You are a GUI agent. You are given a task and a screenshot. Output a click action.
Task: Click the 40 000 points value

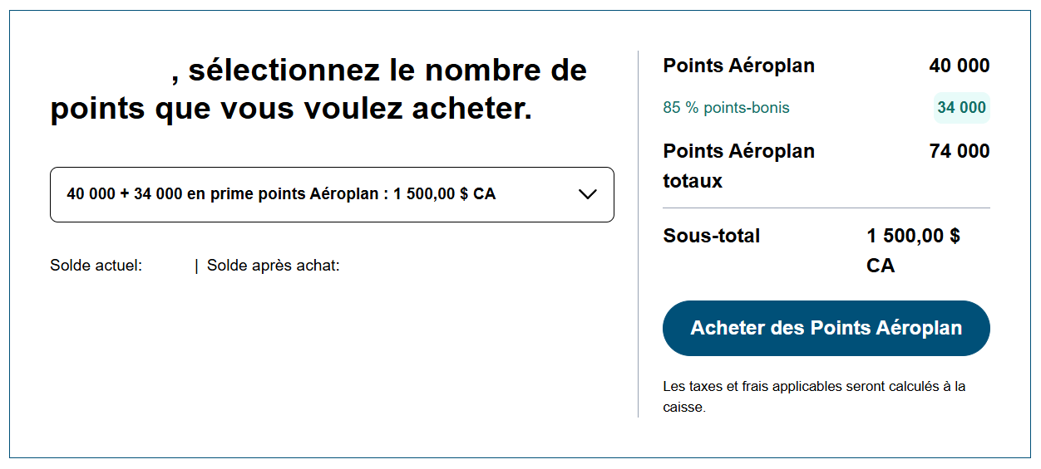click(x=959, y=66)
